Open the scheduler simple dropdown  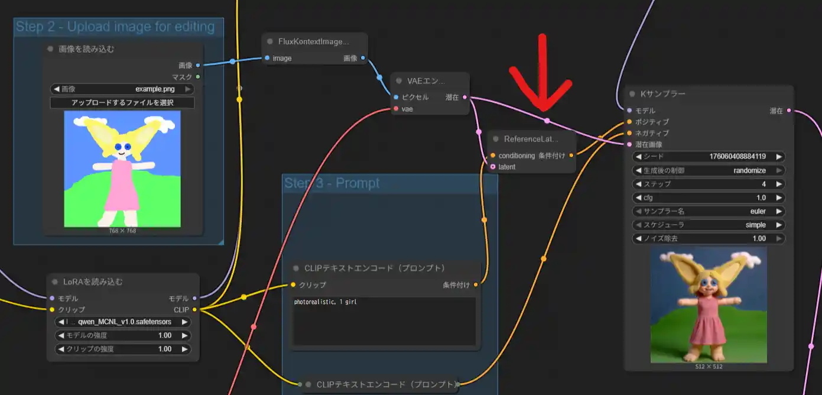[x=709, y=225]
